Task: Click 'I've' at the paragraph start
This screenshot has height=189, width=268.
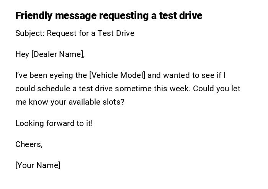Action: [20, 75]
